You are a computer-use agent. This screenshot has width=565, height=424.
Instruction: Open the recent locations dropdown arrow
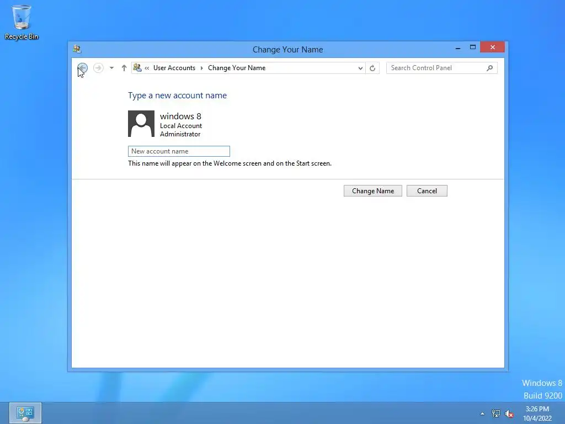[x=111, y=68]
